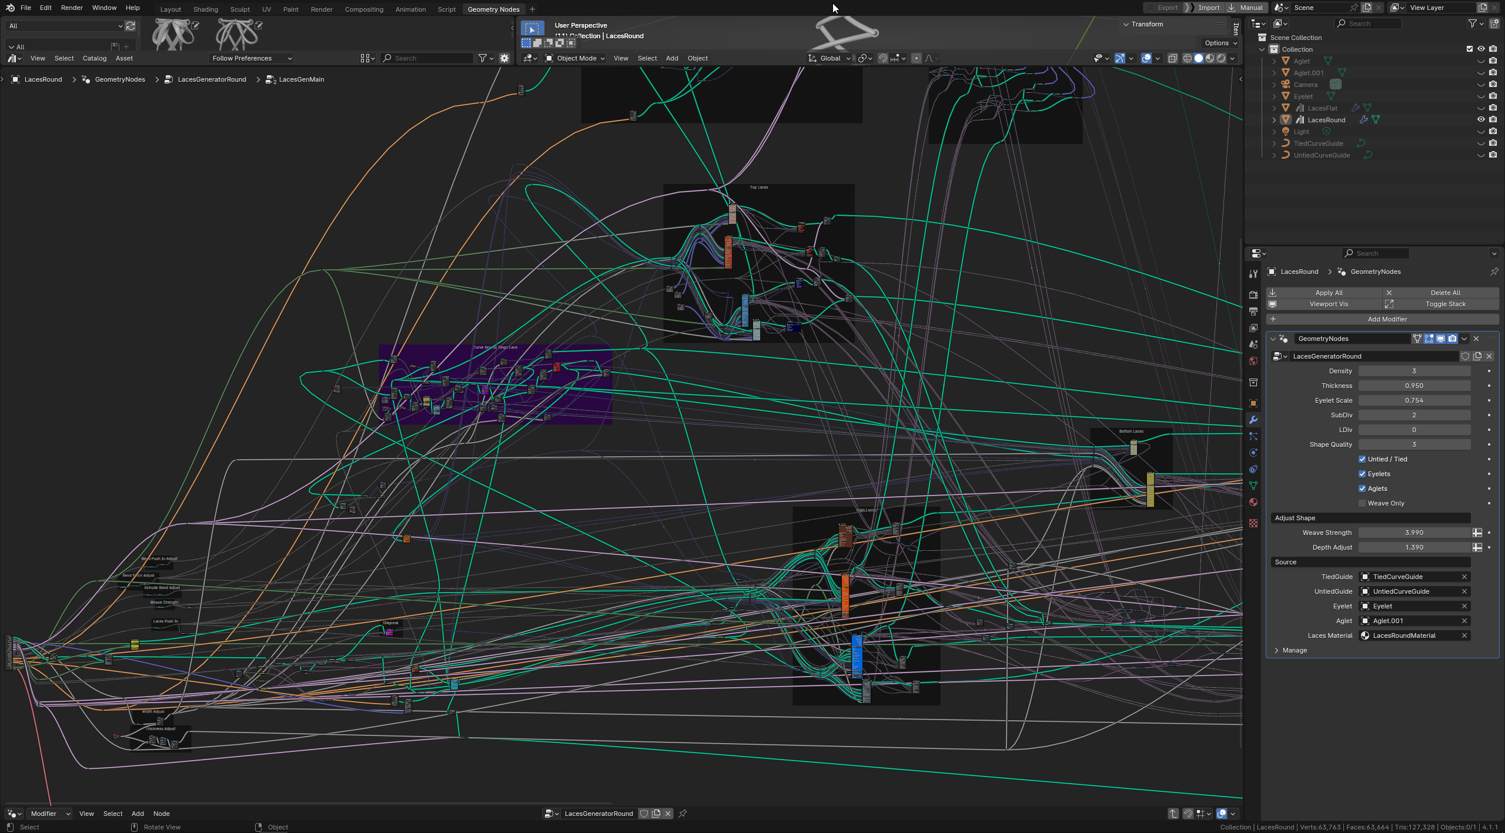Open the Material properties tab
This screenshot has width=1505, height=833.
tap(1253, 502)
